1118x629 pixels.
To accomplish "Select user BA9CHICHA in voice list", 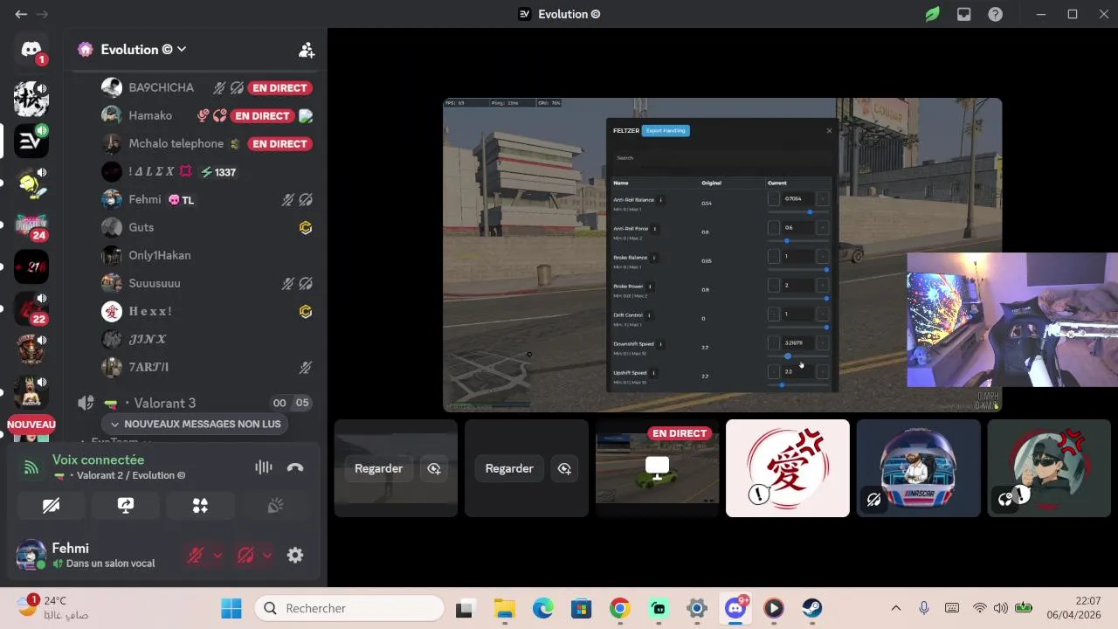I will [x=161, y=87].
